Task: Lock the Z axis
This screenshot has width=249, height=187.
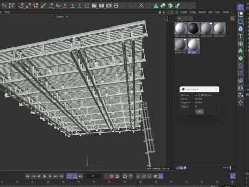Action: (x=79, y=6)
